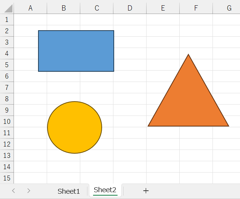Select the yellow circle shape
Screen dimensions: 240x199
click(75, 128)
